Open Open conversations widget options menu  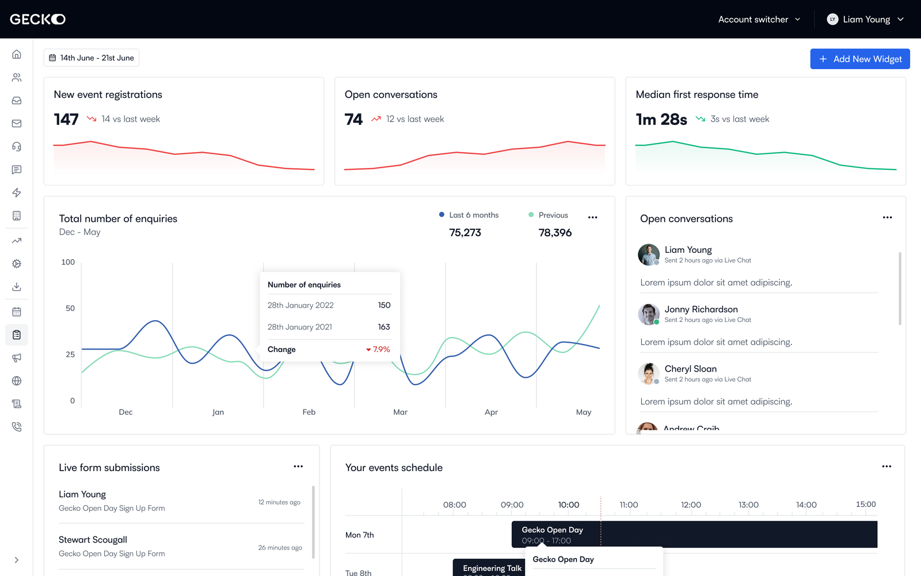(x=887, y=217)
